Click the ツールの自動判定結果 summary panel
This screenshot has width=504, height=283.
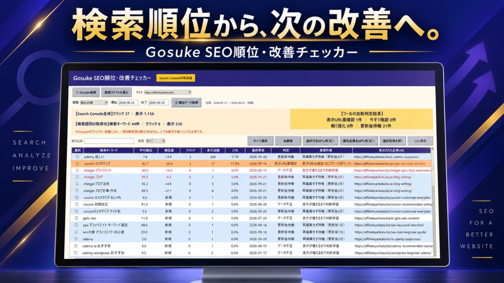pos(362,119)
